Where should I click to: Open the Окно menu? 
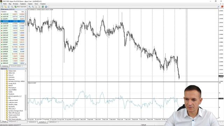[x=36, y=4]
